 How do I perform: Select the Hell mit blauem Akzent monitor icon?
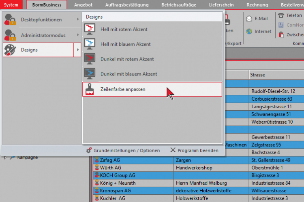click(90, 44)
